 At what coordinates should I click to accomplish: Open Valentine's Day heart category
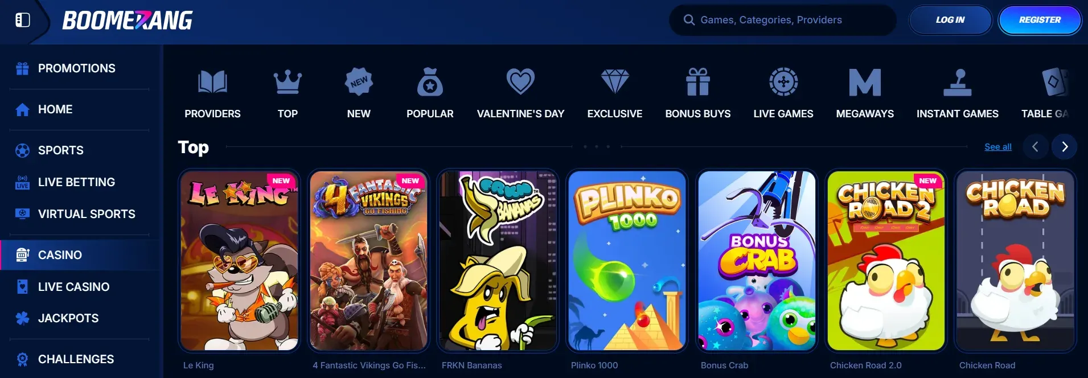coord(520,82)
